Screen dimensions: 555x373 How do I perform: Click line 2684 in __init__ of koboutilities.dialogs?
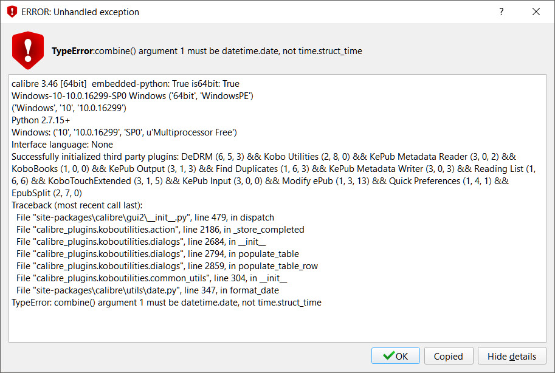[x=141, y=242]
